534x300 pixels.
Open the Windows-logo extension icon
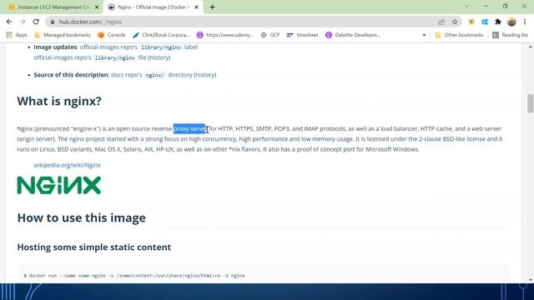point(485,22)
